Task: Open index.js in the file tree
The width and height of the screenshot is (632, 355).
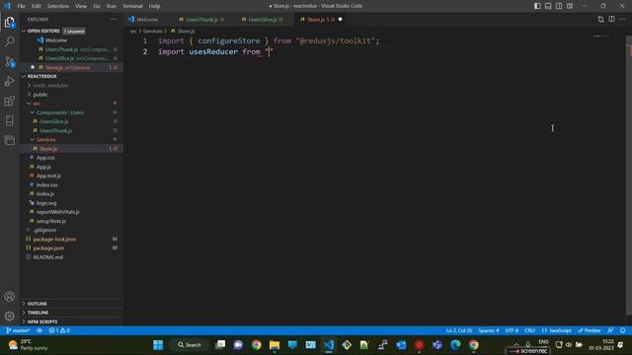Action: tap(45, 193)
